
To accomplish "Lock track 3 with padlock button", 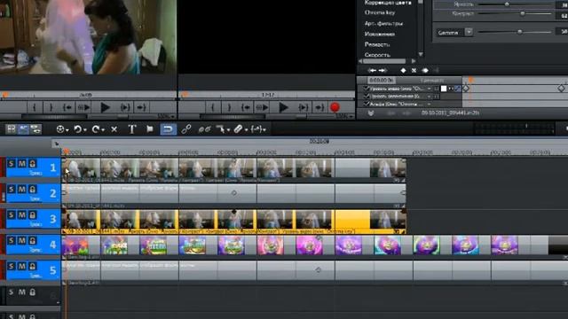I will click(x=33, y=215).
